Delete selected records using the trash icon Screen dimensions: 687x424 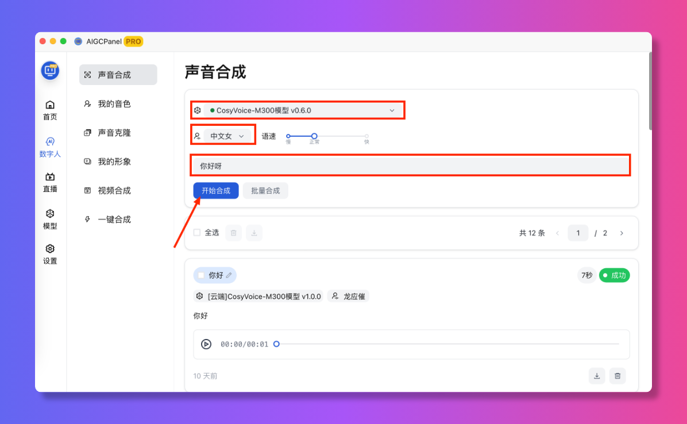[233, 233]
